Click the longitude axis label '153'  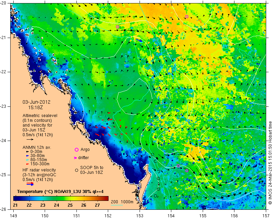(x=140, y=216)
